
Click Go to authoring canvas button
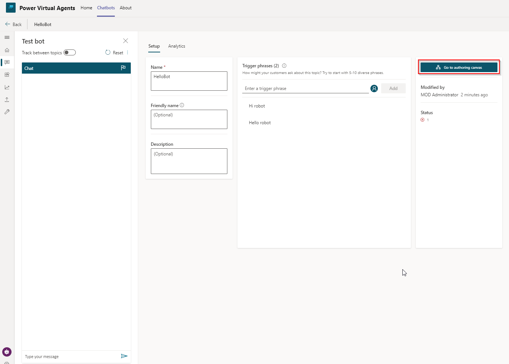click(x=459, y=67)
